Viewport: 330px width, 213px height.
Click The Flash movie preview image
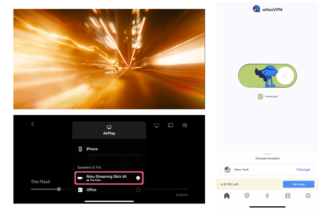coord(109,59)
